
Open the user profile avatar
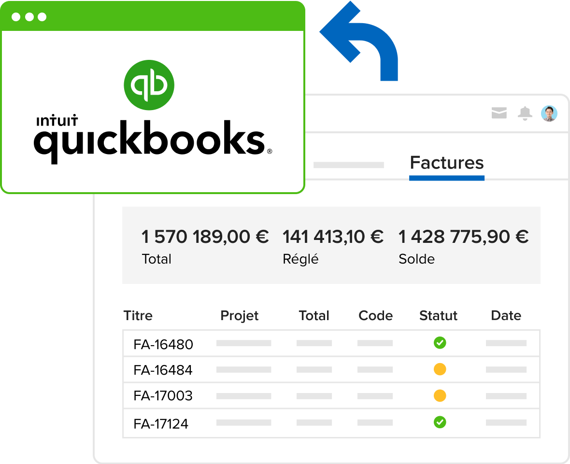click(549, 113)
